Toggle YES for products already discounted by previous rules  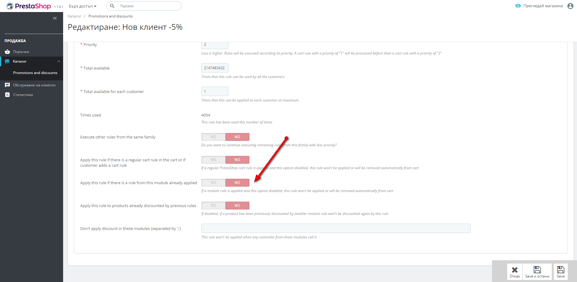(x=213, y=206)
